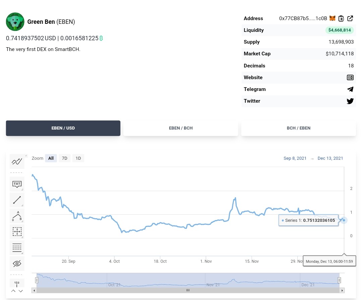362x300 pixels.
Task: Switch to the EBEN / BCH tab
Action: coord(181,128)
